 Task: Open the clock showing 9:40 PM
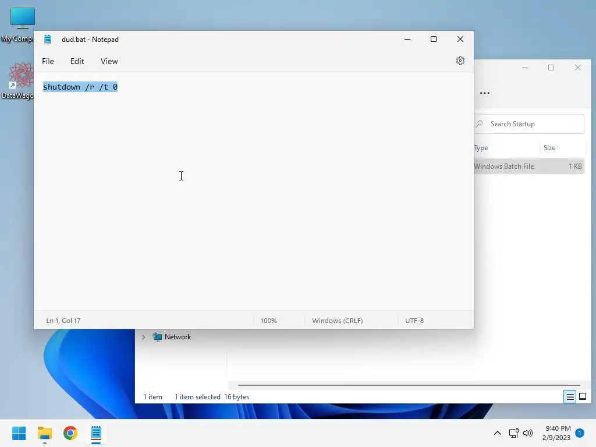[556, 433]
